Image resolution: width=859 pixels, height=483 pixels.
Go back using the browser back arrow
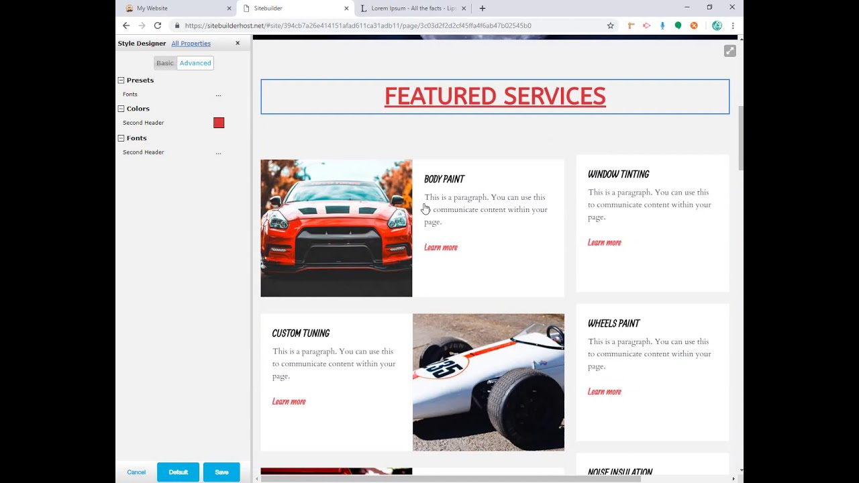126,25
